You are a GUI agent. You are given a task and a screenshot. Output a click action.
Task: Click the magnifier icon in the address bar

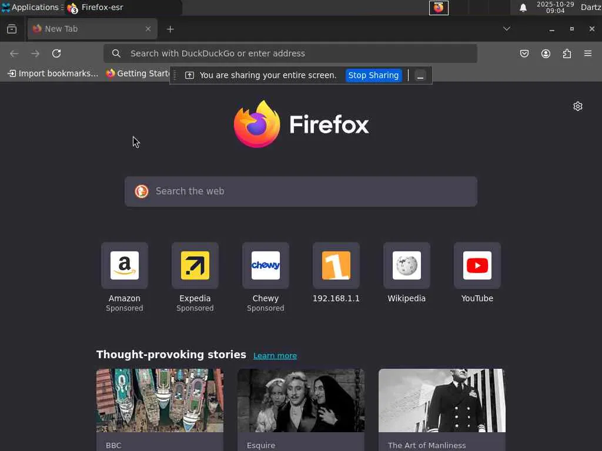(x=116, y=53)
